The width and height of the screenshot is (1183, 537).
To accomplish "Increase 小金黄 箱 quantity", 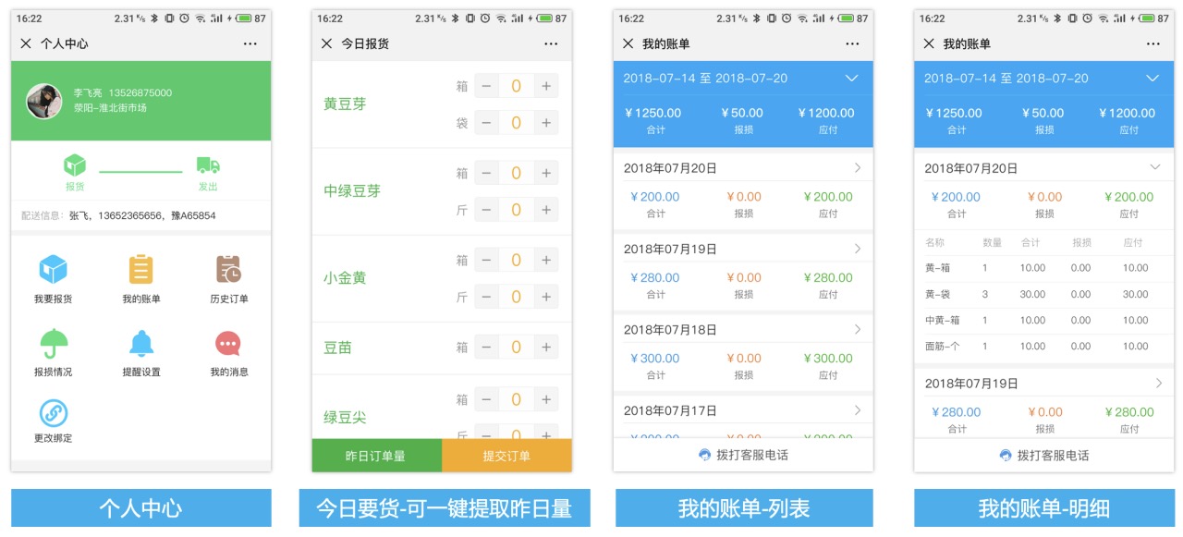I will click(546, 260).
